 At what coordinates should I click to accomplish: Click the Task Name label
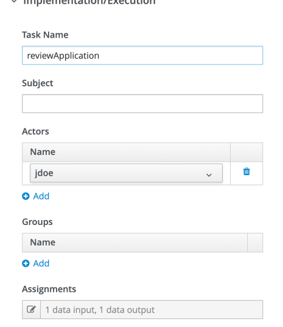[x=45, y=35]
